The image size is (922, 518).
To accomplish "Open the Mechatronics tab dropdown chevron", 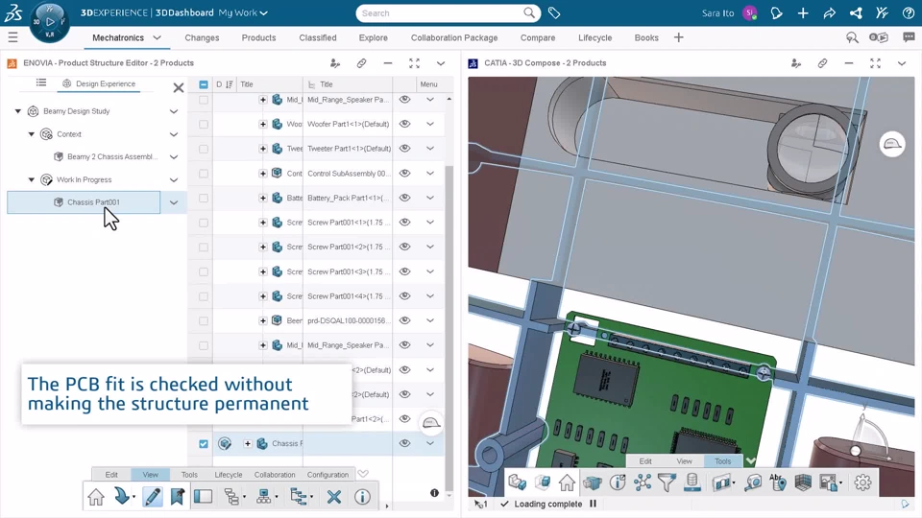I will tap(157, 37).
